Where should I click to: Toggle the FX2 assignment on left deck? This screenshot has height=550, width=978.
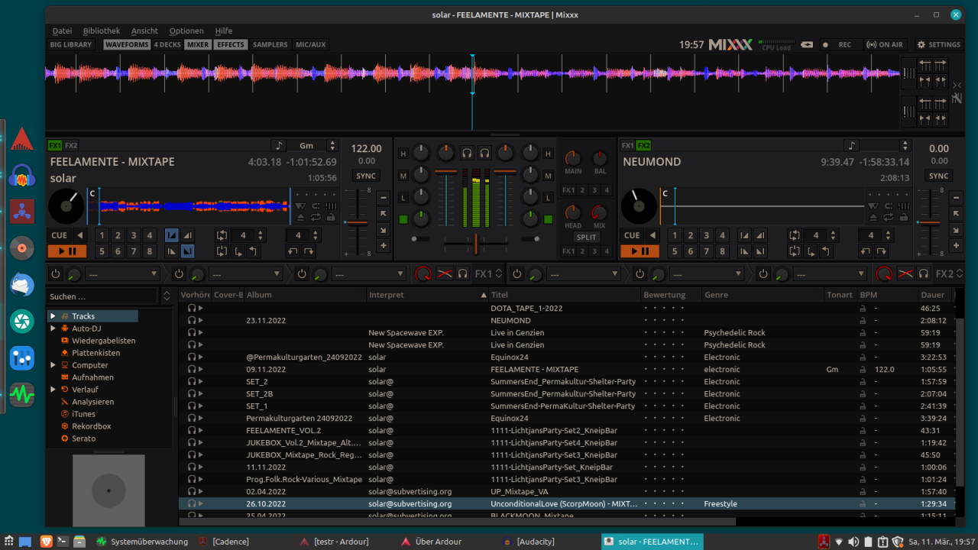pos(71,145)
